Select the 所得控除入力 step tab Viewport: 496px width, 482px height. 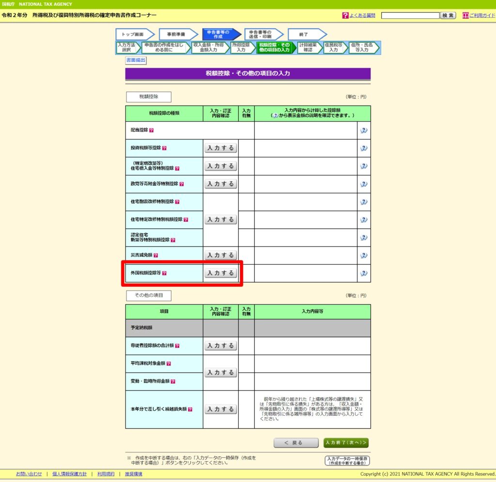[241, 47]
